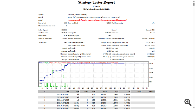
Task: Click the '1.03831' price cell
Action: (104, 95)
